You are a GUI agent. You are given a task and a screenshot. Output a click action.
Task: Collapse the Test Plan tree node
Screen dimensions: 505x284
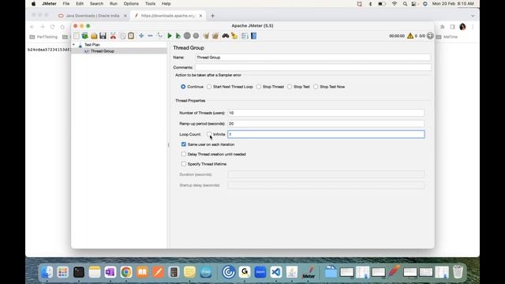click(x=73, y=44)
